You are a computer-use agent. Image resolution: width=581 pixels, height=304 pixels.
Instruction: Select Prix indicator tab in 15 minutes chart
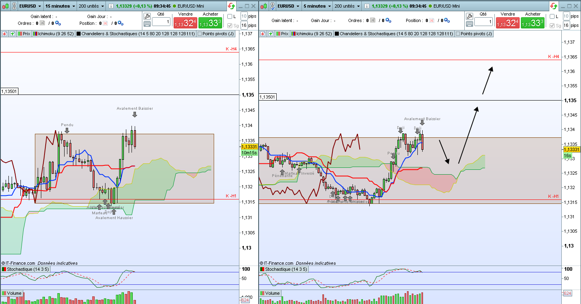pos(24,34)
